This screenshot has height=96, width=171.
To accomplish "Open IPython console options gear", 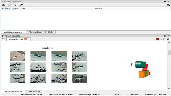I will point(168,39).
